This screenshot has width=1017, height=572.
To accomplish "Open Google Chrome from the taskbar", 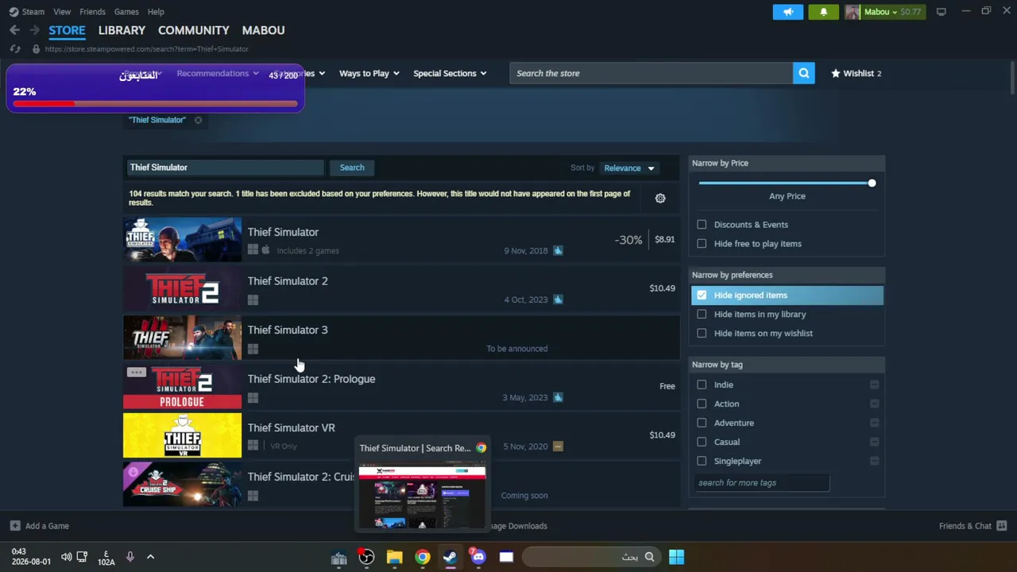I will point(422,557).
